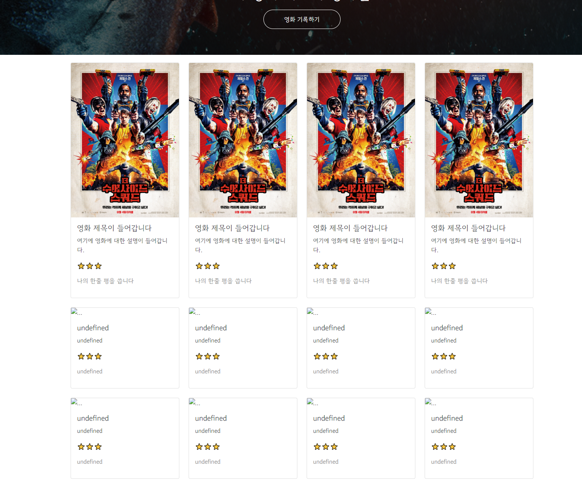This screenshot has height=485, width=582.
Task: Click the gray undefined comment in the bottom row's second card
Action: (x=208, y=462)
